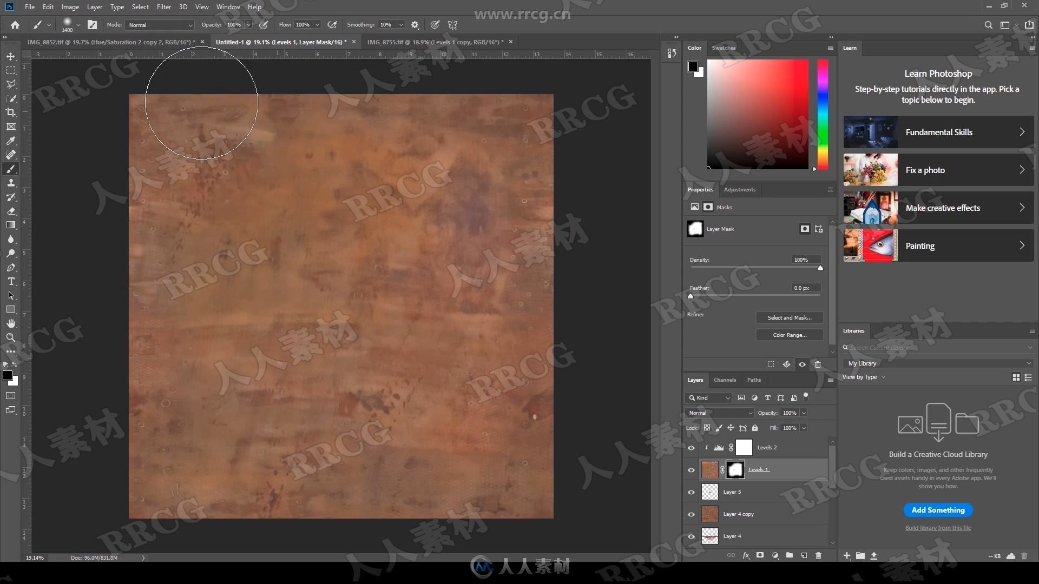This screenshot has width=1039, height=584.
Task: Click the Color Range button
Action: pos(789,334)
